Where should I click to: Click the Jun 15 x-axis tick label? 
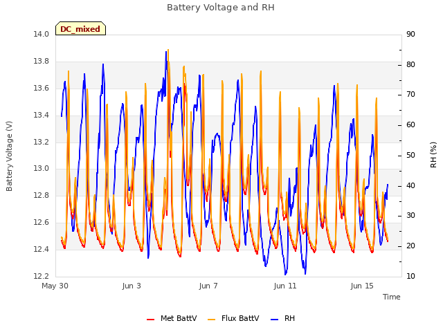(362, 286)
